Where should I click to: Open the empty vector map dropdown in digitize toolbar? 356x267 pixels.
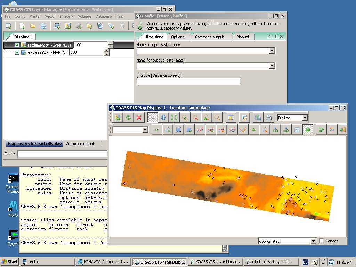(x=145, y=130)
